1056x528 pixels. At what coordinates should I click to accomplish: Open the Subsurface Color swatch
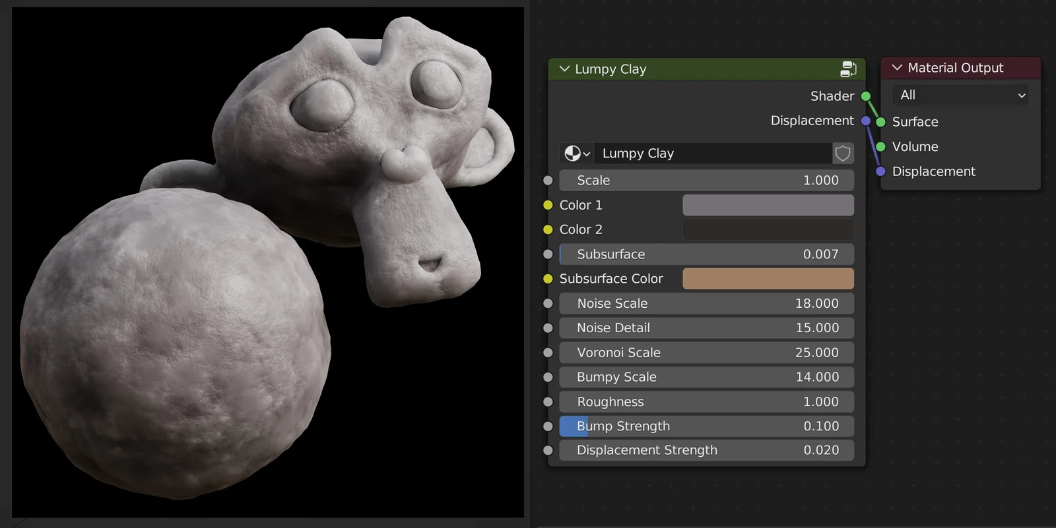[768, 279]
